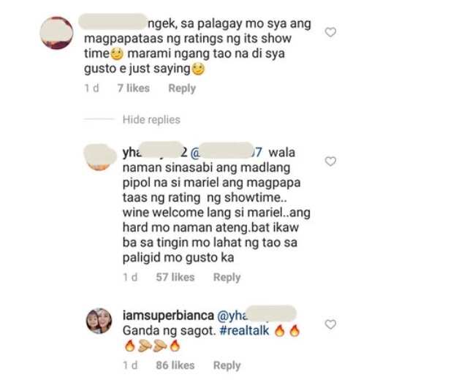Open the second commenter's blurred avatar
464x388 pixels.
point(99,157)
